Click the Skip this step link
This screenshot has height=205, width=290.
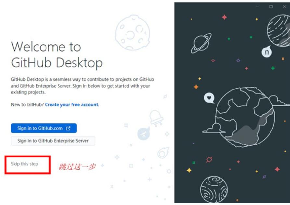[x=24, y=164]
